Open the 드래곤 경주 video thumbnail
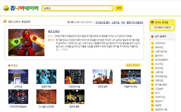Screen dimensions: 181x112 [x=103, y=77]
